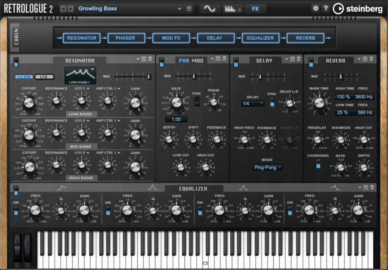Click RESONATOR in the effects chain
The height and width of the screenshot is (270, 388).
pyautogui.click(x=82, y=38)
